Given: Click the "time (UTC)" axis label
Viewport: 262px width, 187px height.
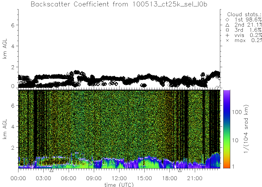Looking at the screenshot, I should 119,184.
